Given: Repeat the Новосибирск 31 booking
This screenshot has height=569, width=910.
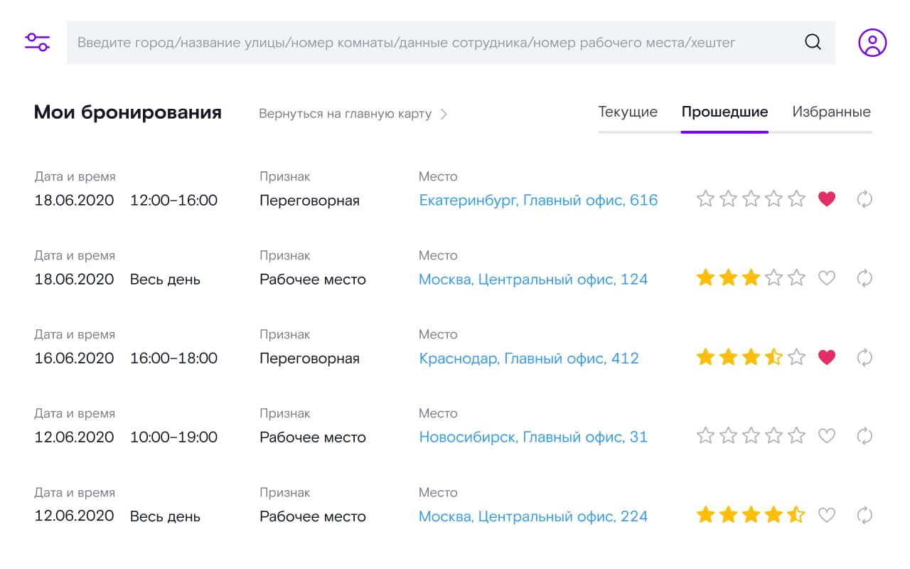Looking at the screenshot, I should 864,436.
